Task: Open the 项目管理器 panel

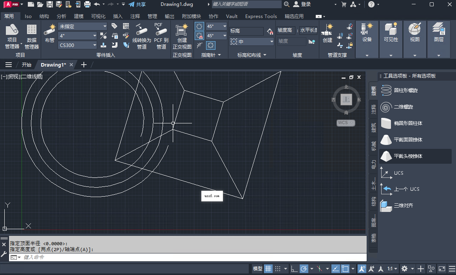Action: [12, 37]
